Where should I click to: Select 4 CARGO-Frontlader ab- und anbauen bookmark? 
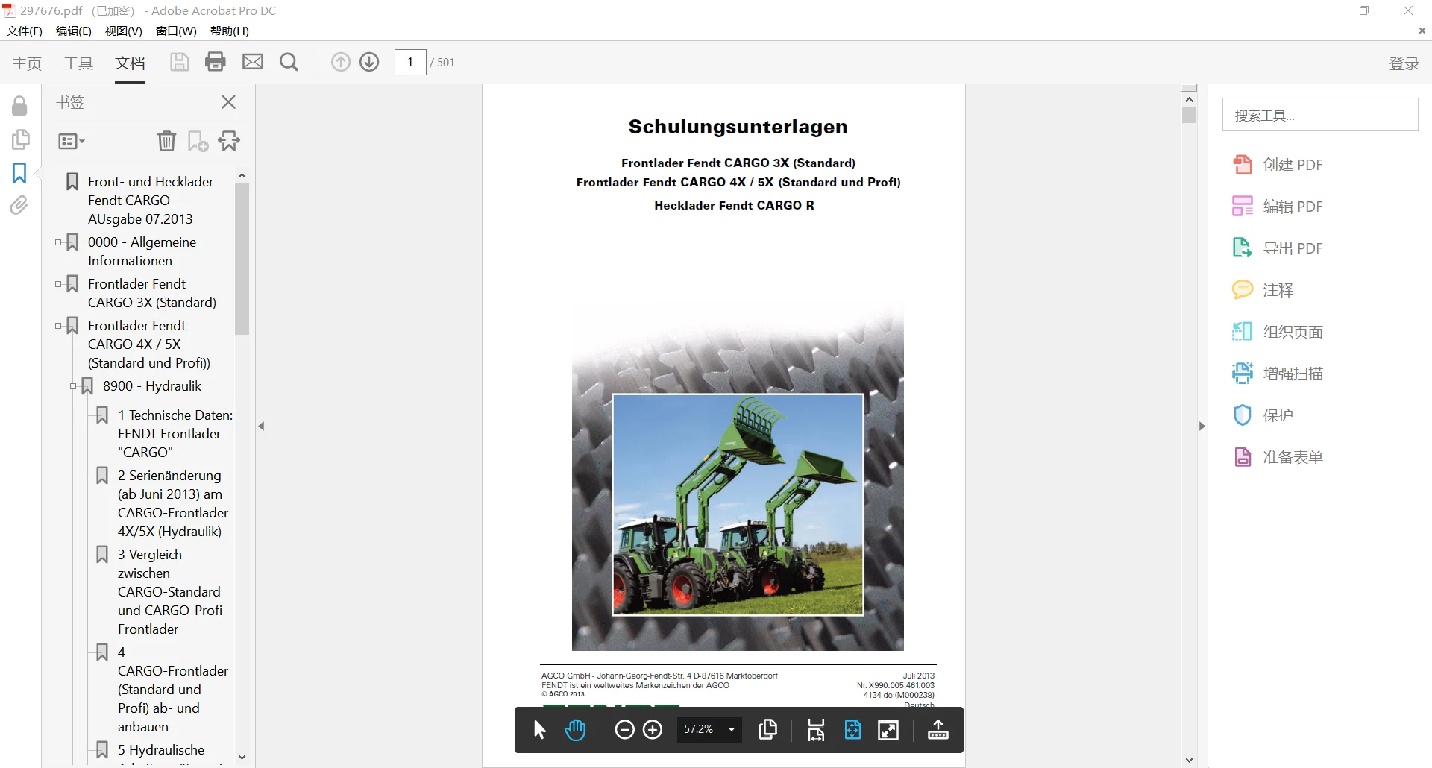172,689
